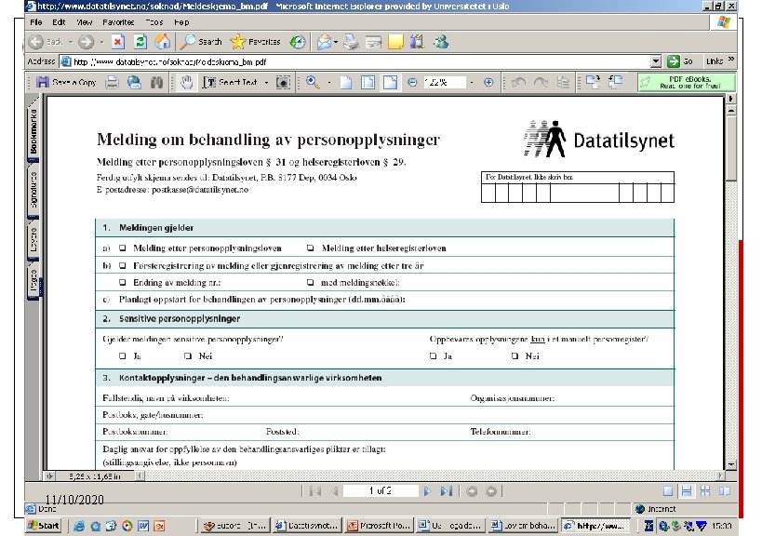Select continuous page layout icon
This screenshot has width=762, height=536.
pos(687,491)
